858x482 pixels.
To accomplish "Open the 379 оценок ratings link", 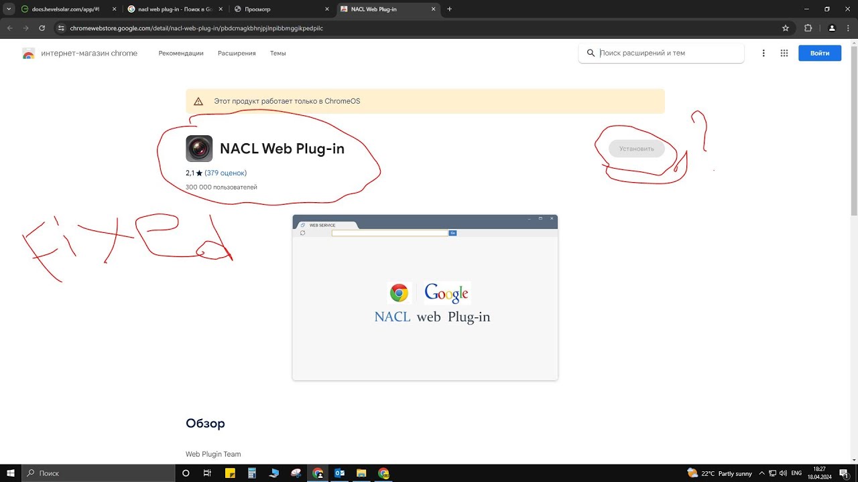I will [226, 173].
